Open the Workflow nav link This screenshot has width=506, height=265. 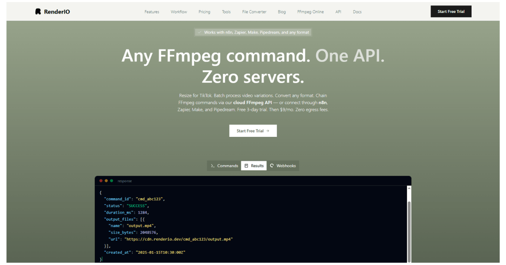pos(179,12)
